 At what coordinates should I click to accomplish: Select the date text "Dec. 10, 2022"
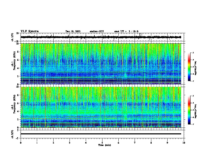[73, 31]
